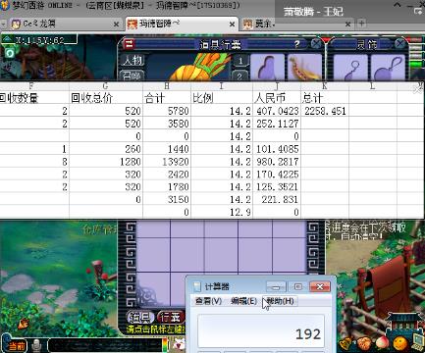The height and width of the screenshot is (353, 425).
Task: Click the red swap icon on 道具行囊 panel
Action: pyautogui.click(x=130, y=44)
